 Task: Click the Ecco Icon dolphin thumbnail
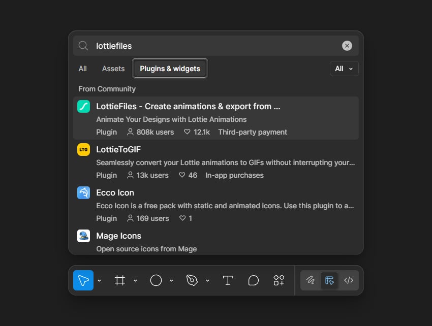pos(83,193)
